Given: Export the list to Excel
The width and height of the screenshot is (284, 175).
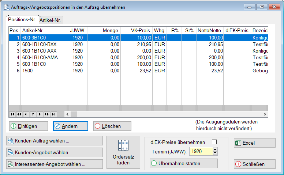Looking at the screenshot, I should click(x=254, y=143).
